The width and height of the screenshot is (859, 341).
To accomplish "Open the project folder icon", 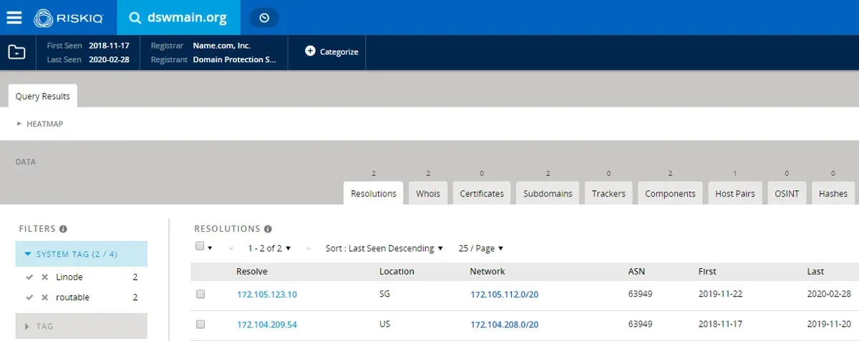I will 16,52.
